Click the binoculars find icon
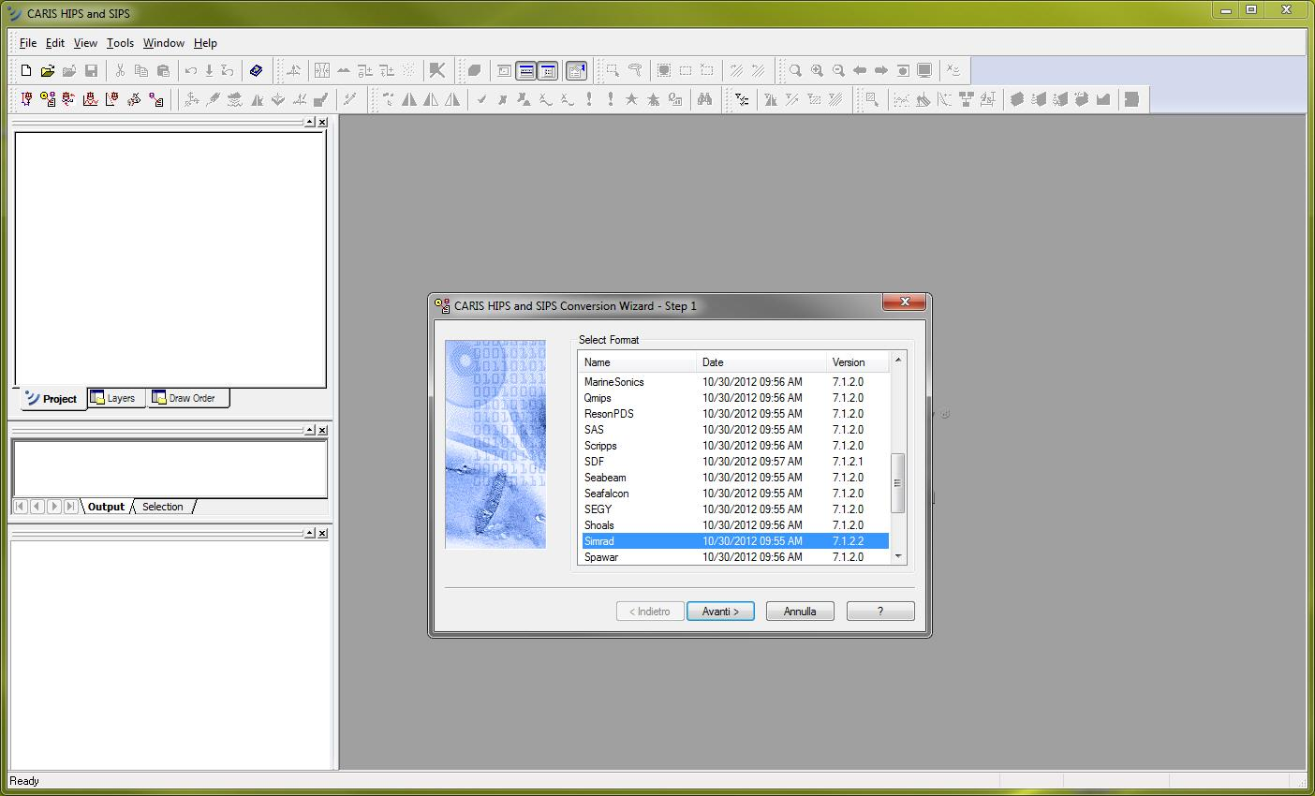 pyautogui.click(x=704, y=99)
